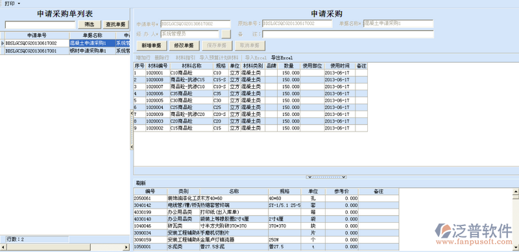The image size is (519, 252).
Task: Click 材料指引 in the toolbar
Action: tap(186, 58)
